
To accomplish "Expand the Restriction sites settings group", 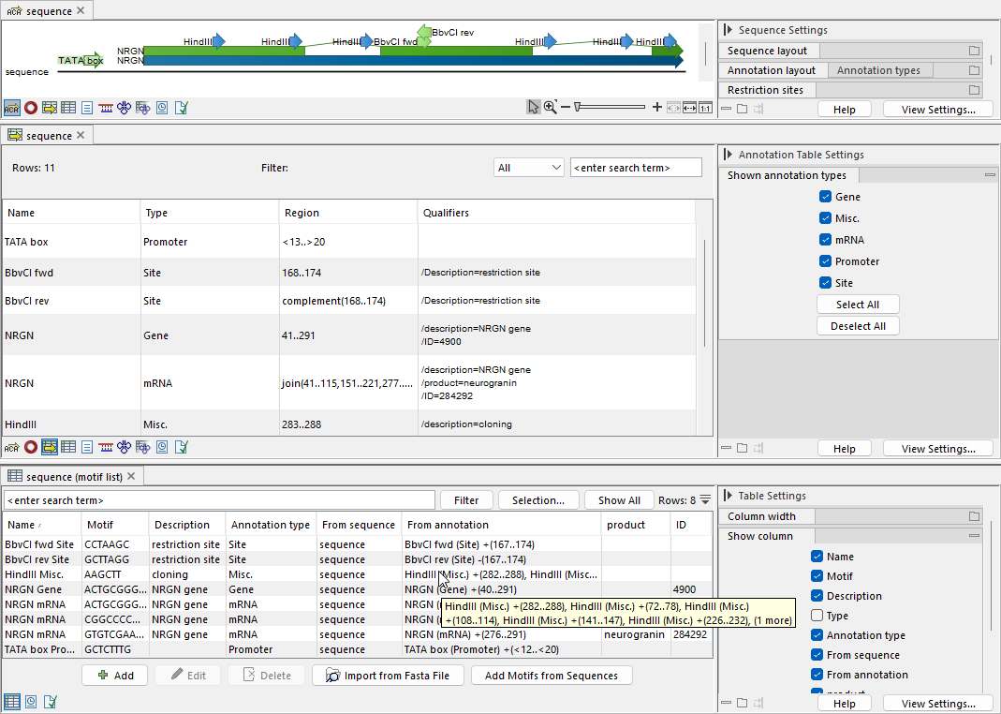I will [x=974, y=90].
